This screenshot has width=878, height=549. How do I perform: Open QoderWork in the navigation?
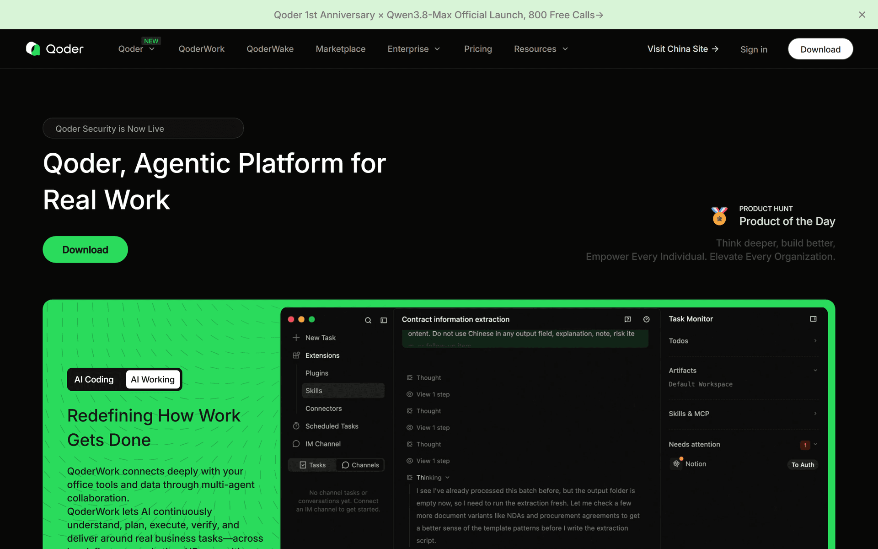pos(201,49)
